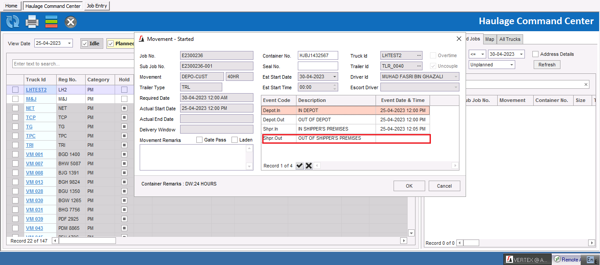This screenshot has height=265, width=600.
Task: Click the X icon below the event grid
Action: (x=309, y=166)
